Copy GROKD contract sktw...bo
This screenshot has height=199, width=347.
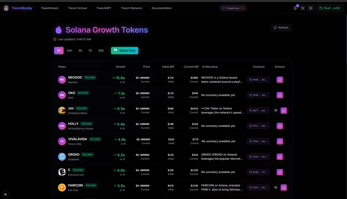[x=258, y=157]
